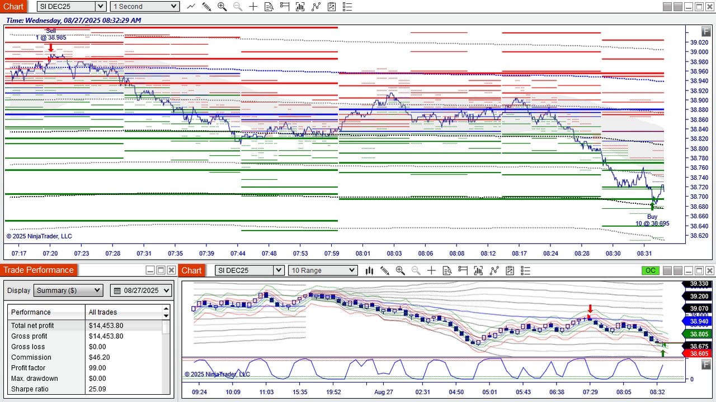This screenshot has height=402, width=716.
Task: Zoom in on the 10 Range chart
Action: pyautogui.click(x=401, y=270)
